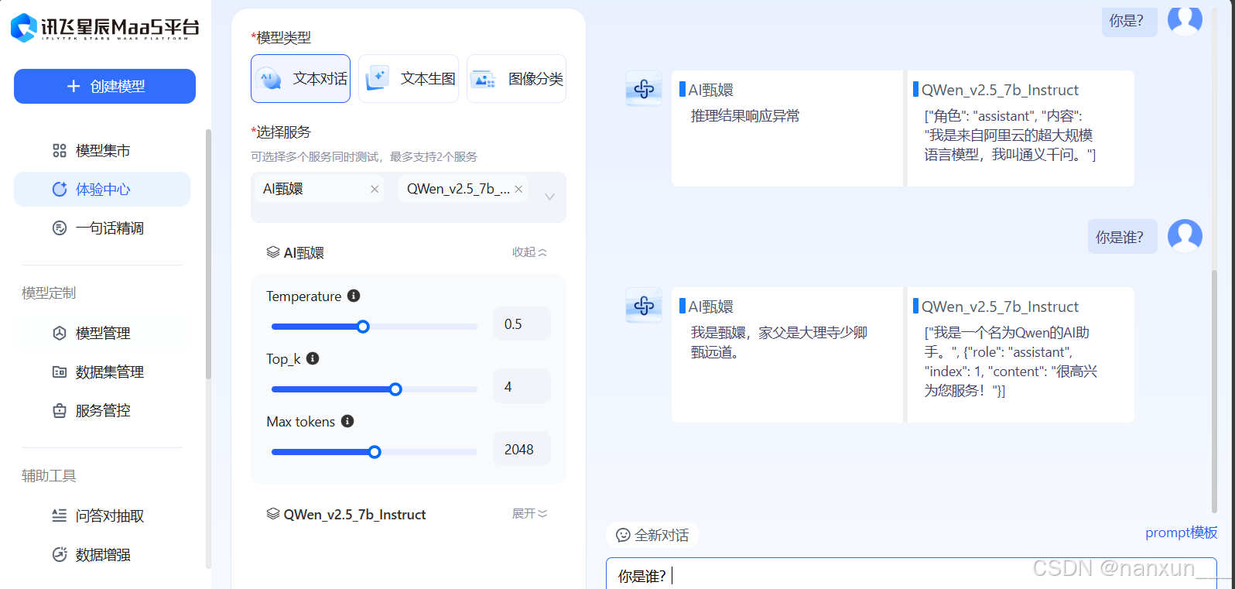Open 数据增强 tool

tap(102, 554)
